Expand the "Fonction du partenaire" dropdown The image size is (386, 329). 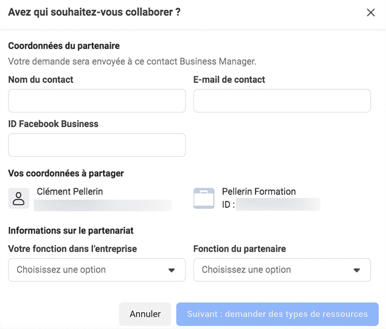[282, 270]
